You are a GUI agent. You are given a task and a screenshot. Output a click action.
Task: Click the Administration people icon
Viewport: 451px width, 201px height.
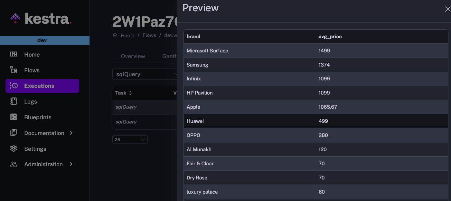[x=14, y=164]
